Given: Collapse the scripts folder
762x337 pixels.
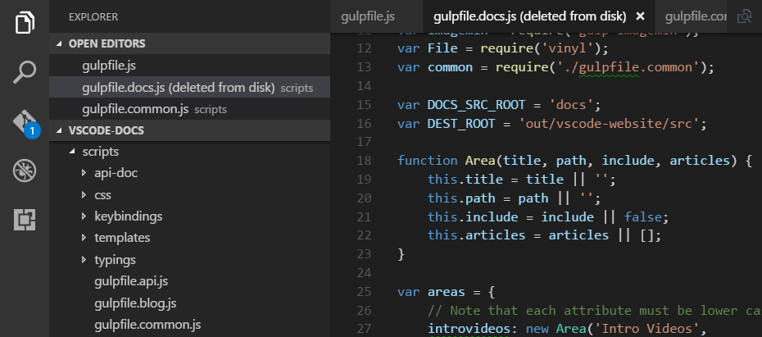Looking at the screenshot, I should (x=75, y=152).
